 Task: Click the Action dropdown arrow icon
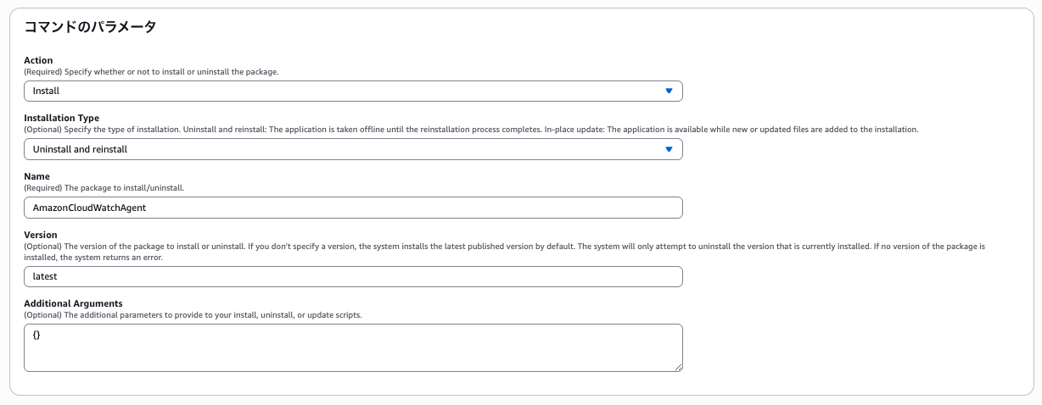(669, 91)
